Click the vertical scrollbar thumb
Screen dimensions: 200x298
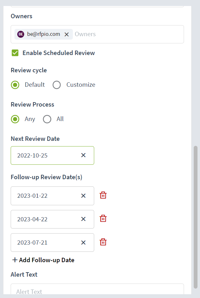tap(196, 217)
